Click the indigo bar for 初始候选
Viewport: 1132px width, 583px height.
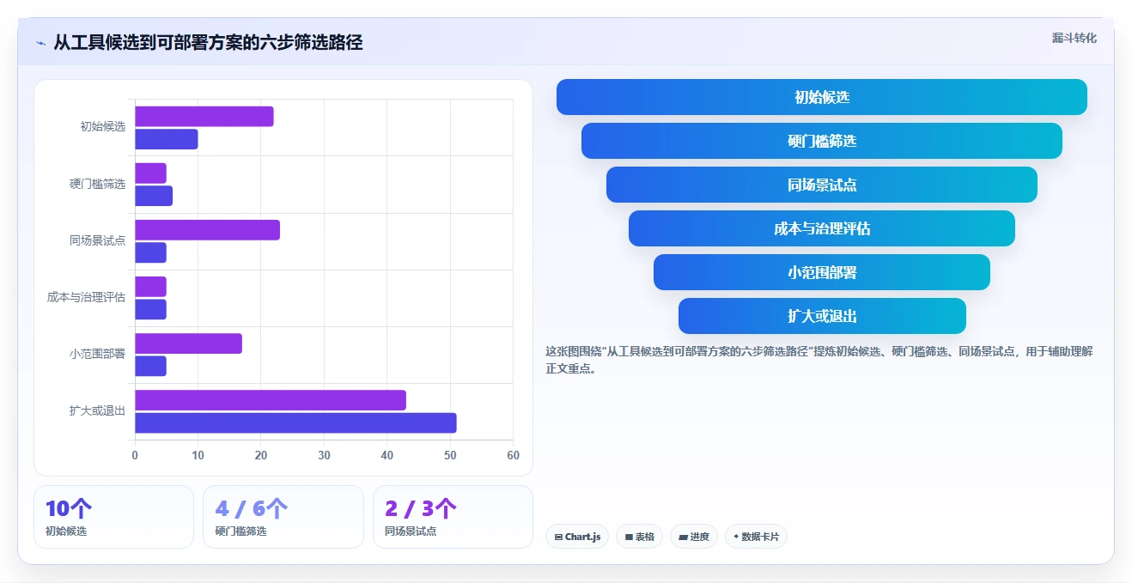[x=167, y=139]
